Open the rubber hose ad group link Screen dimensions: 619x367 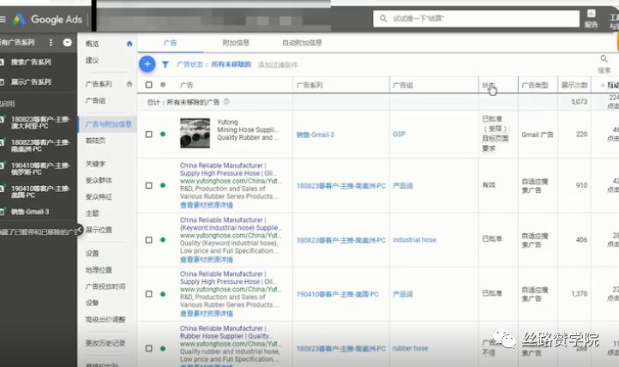410,348
